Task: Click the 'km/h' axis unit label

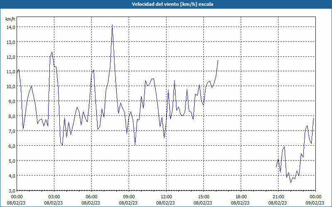Action: (x=10, y=19)
